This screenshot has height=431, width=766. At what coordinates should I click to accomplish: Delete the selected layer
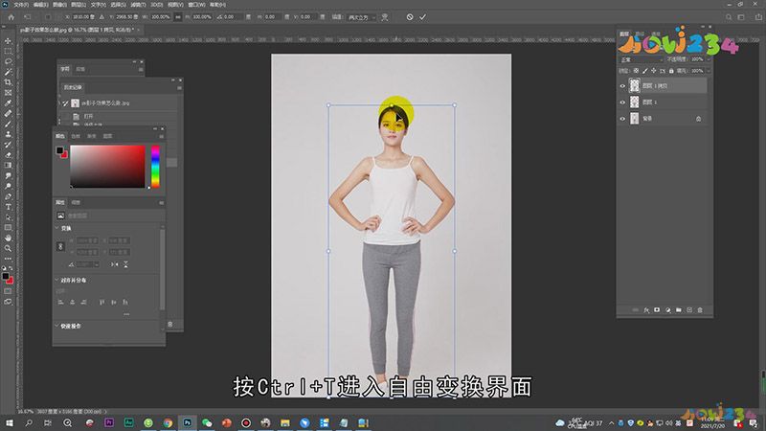700,310
